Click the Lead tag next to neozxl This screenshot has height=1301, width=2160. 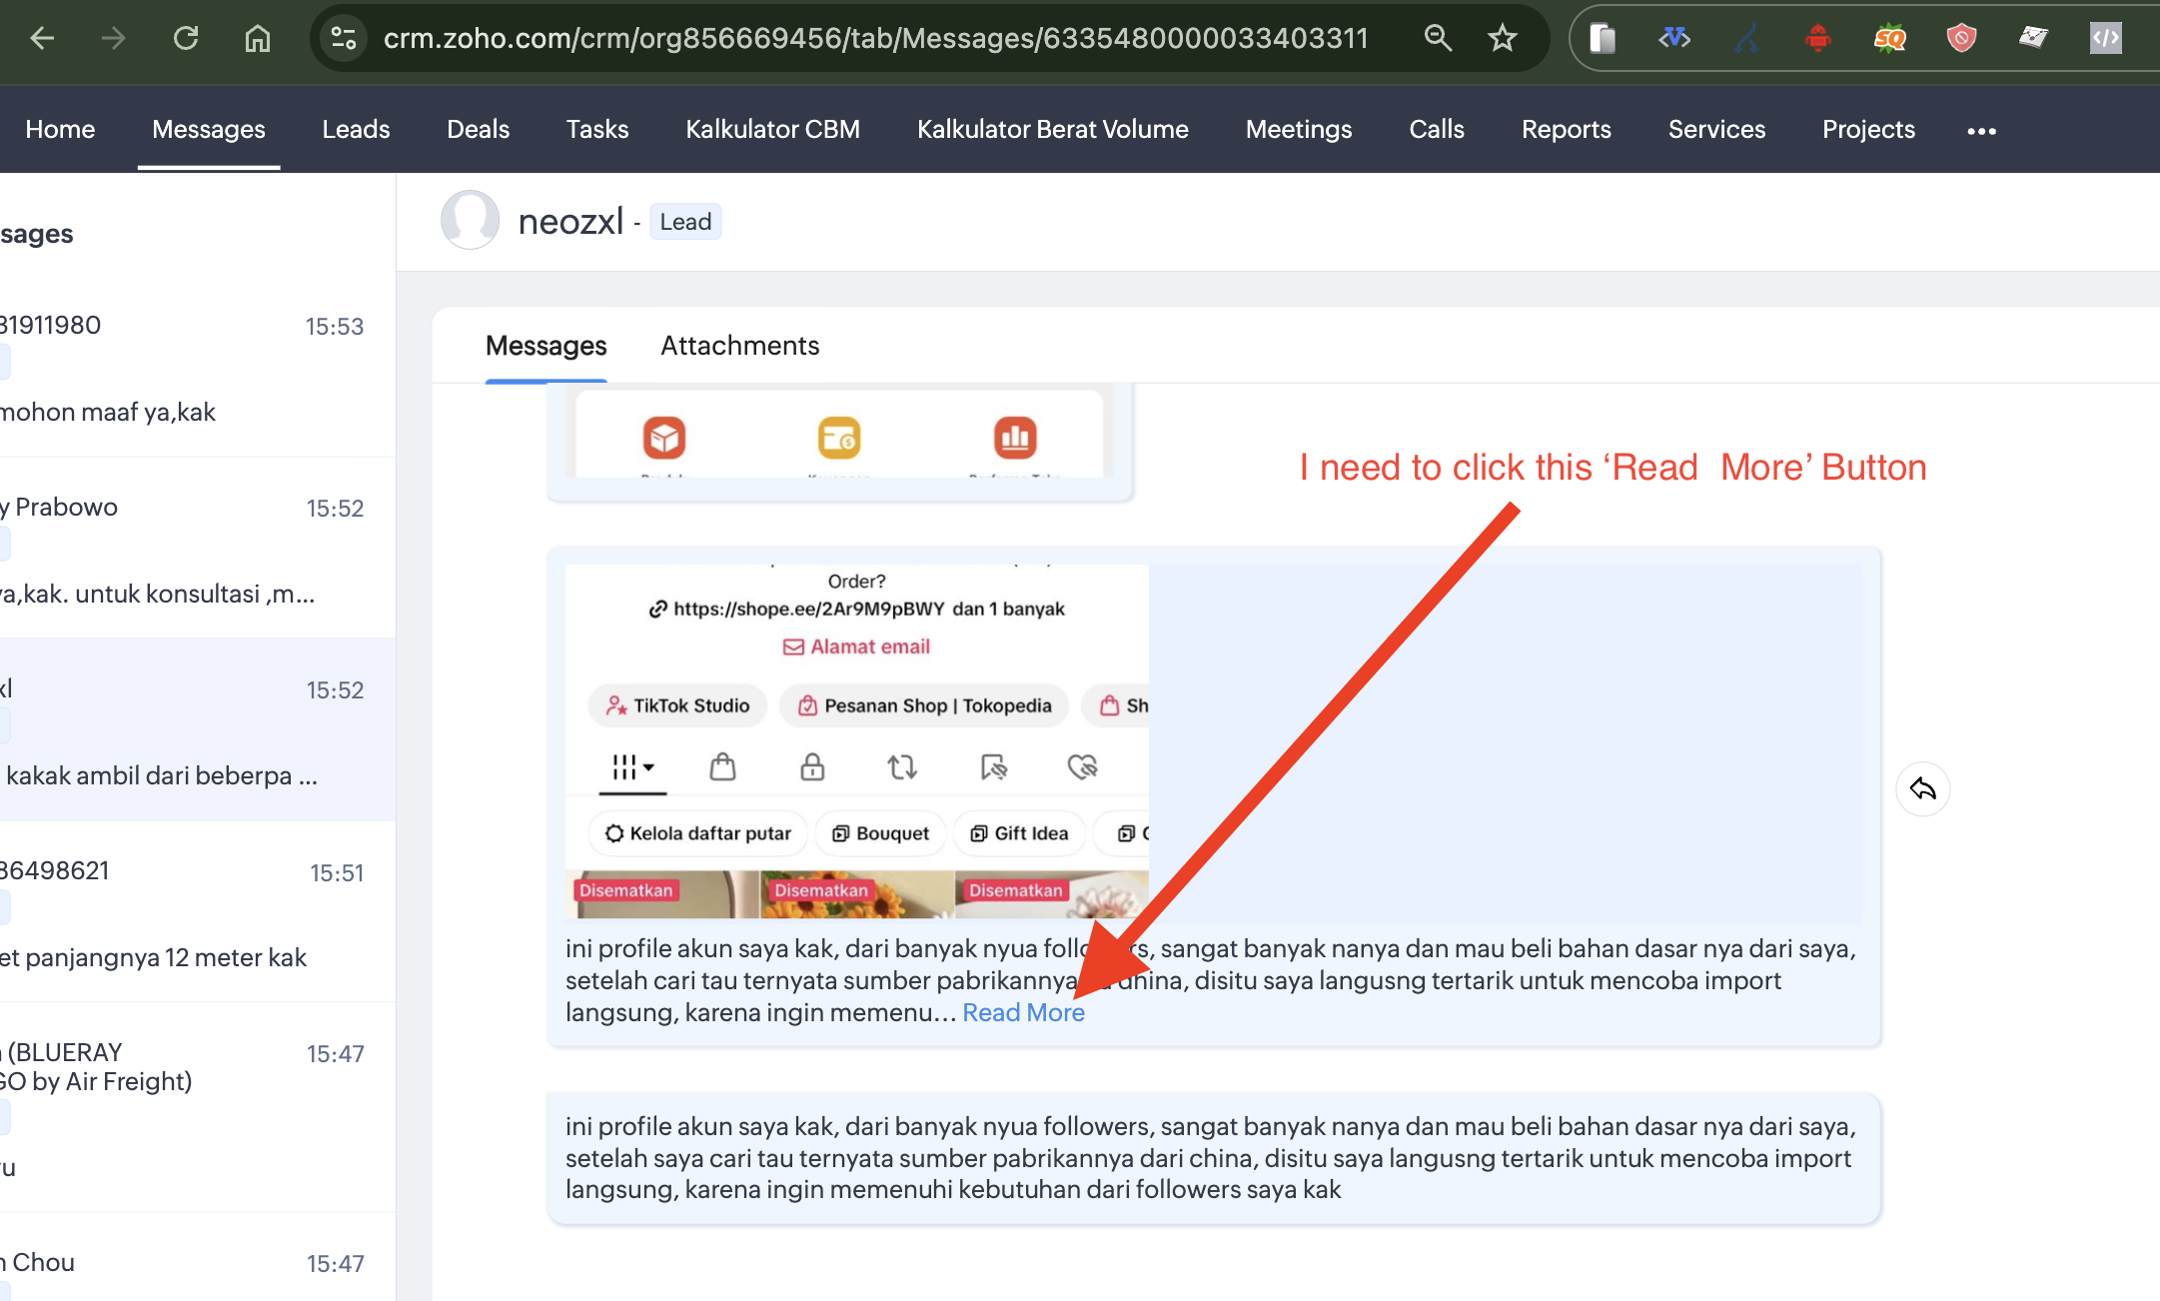(x=685, y=222)
